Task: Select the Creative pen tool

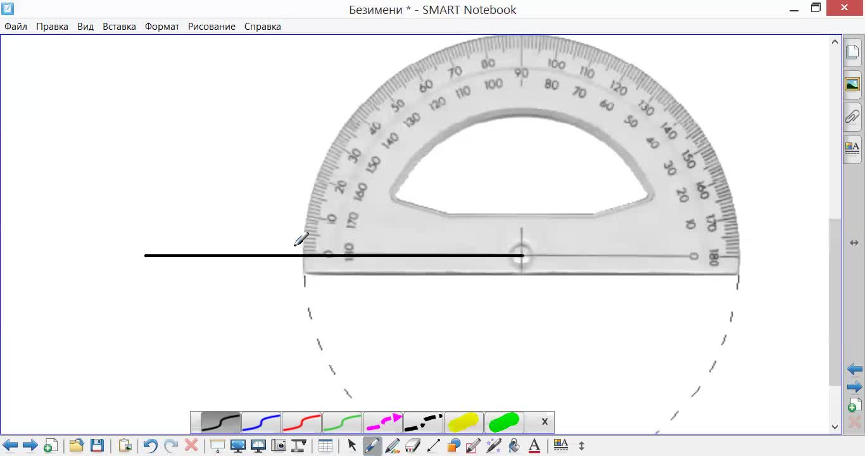Action: (x=393, y=445)
